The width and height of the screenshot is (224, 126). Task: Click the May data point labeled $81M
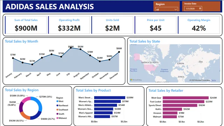51,54
